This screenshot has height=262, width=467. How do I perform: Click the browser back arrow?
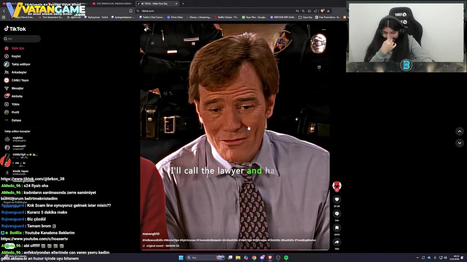coord(4,11)
